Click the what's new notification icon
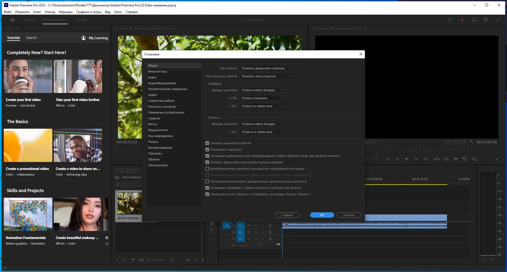507x272 pixels. tap(451, 19)
